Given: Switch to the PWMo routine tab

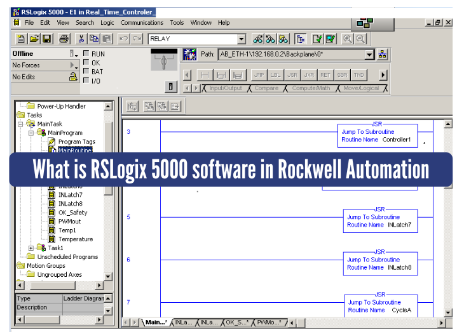Looking at the screenshot, I should point(269,322).
